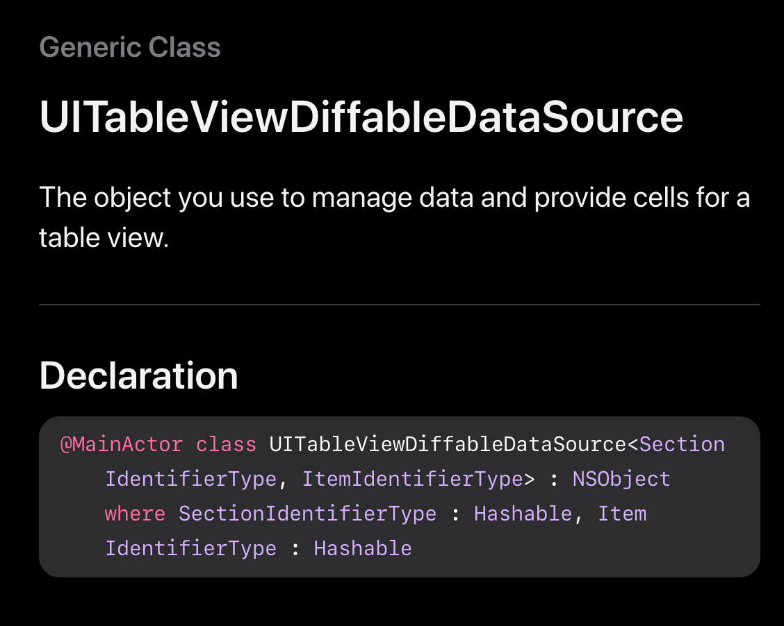This screenshot has width=784, height=626.
Task: Click IdentifierType starting the second code line
Action: [190, 480]
